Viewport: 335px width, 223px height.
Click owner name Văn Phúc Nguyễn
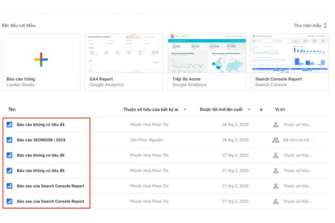146,140
